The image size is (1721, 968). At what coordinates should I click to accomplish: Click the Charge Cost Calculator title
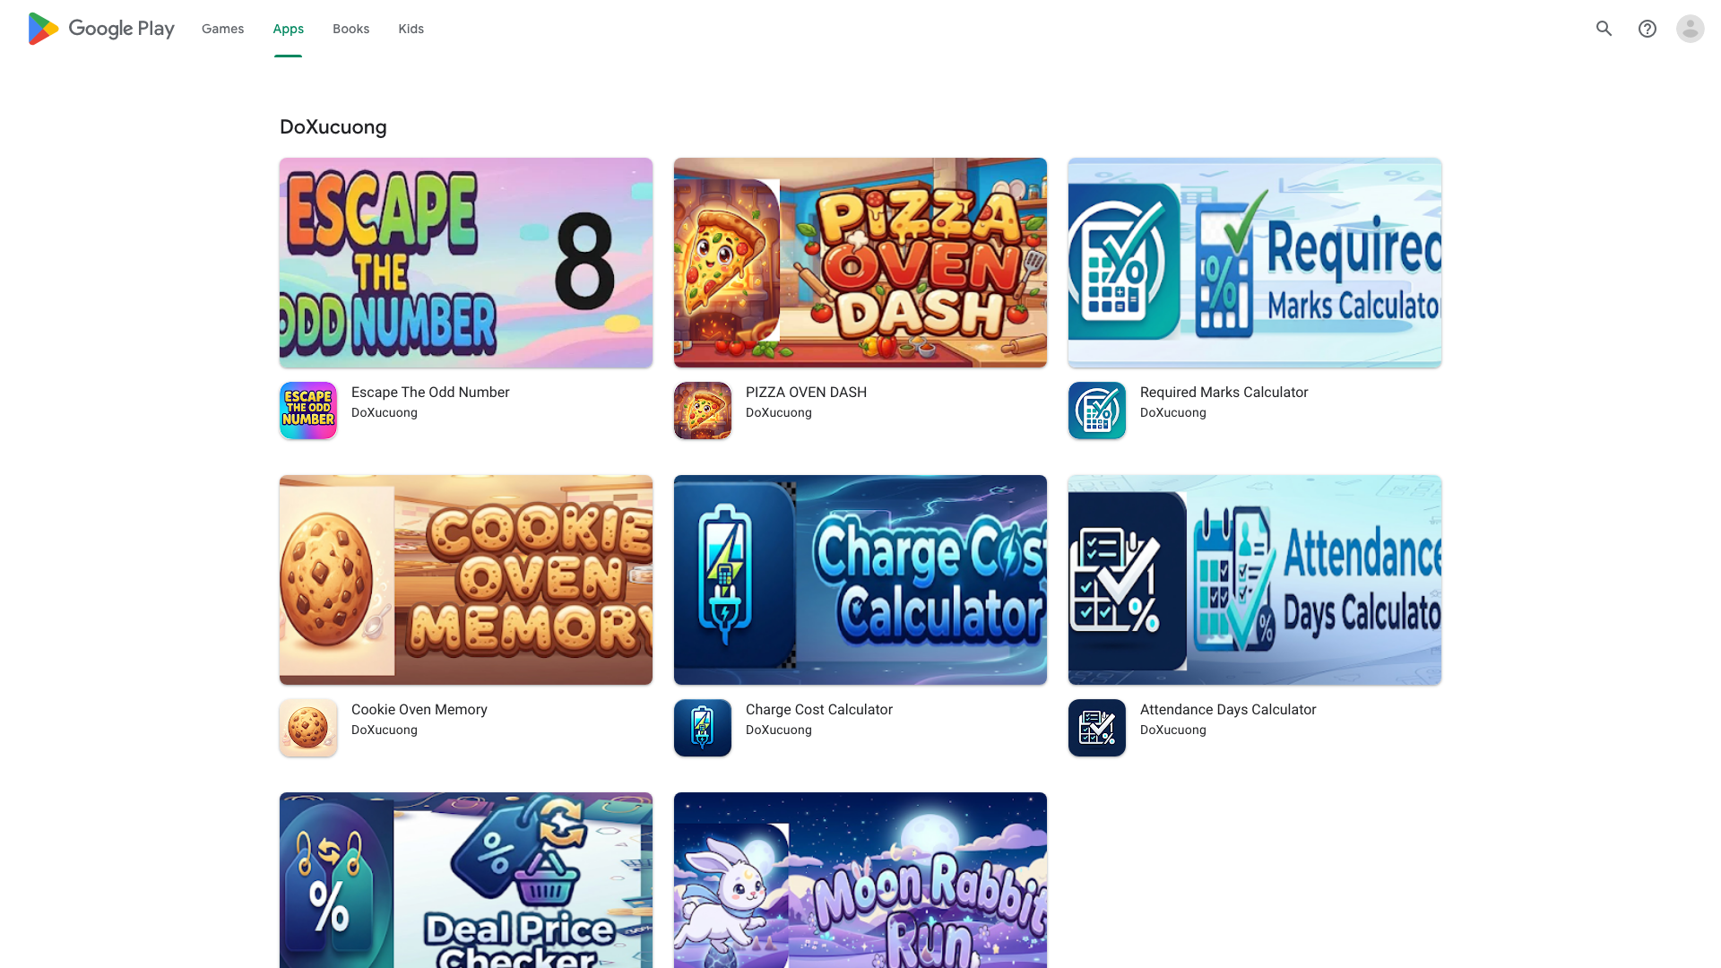click(819, 710)
